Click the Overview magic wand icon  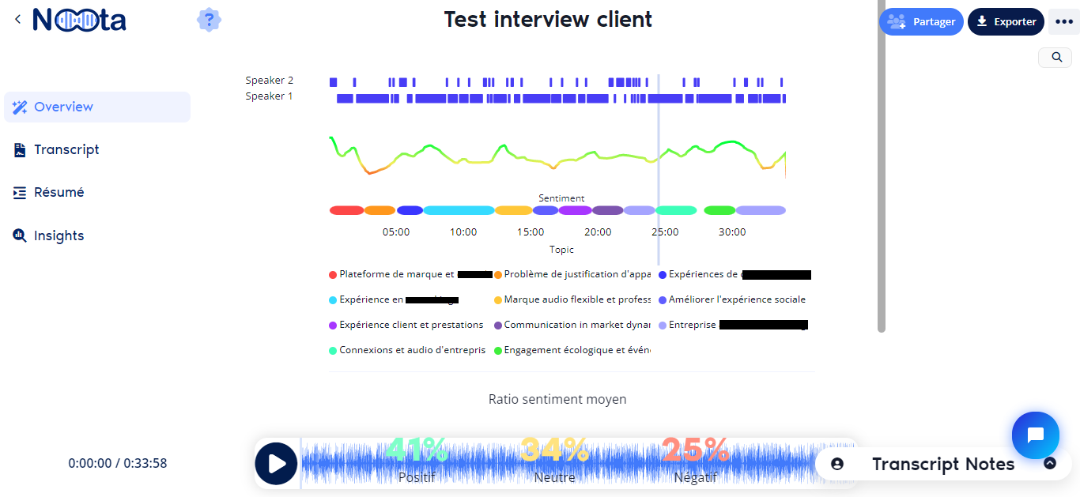click(x=20, y=107)
